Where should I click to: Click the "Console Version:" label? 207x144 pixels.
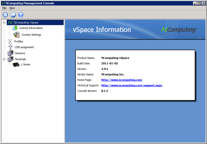point(87,91)
